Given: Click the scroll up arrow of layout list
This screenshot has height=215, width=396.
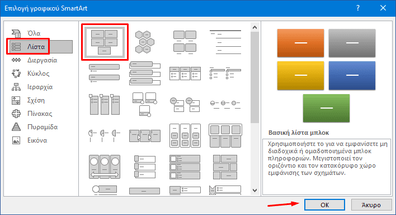Looking at the screenshot, I should (255, 27).
